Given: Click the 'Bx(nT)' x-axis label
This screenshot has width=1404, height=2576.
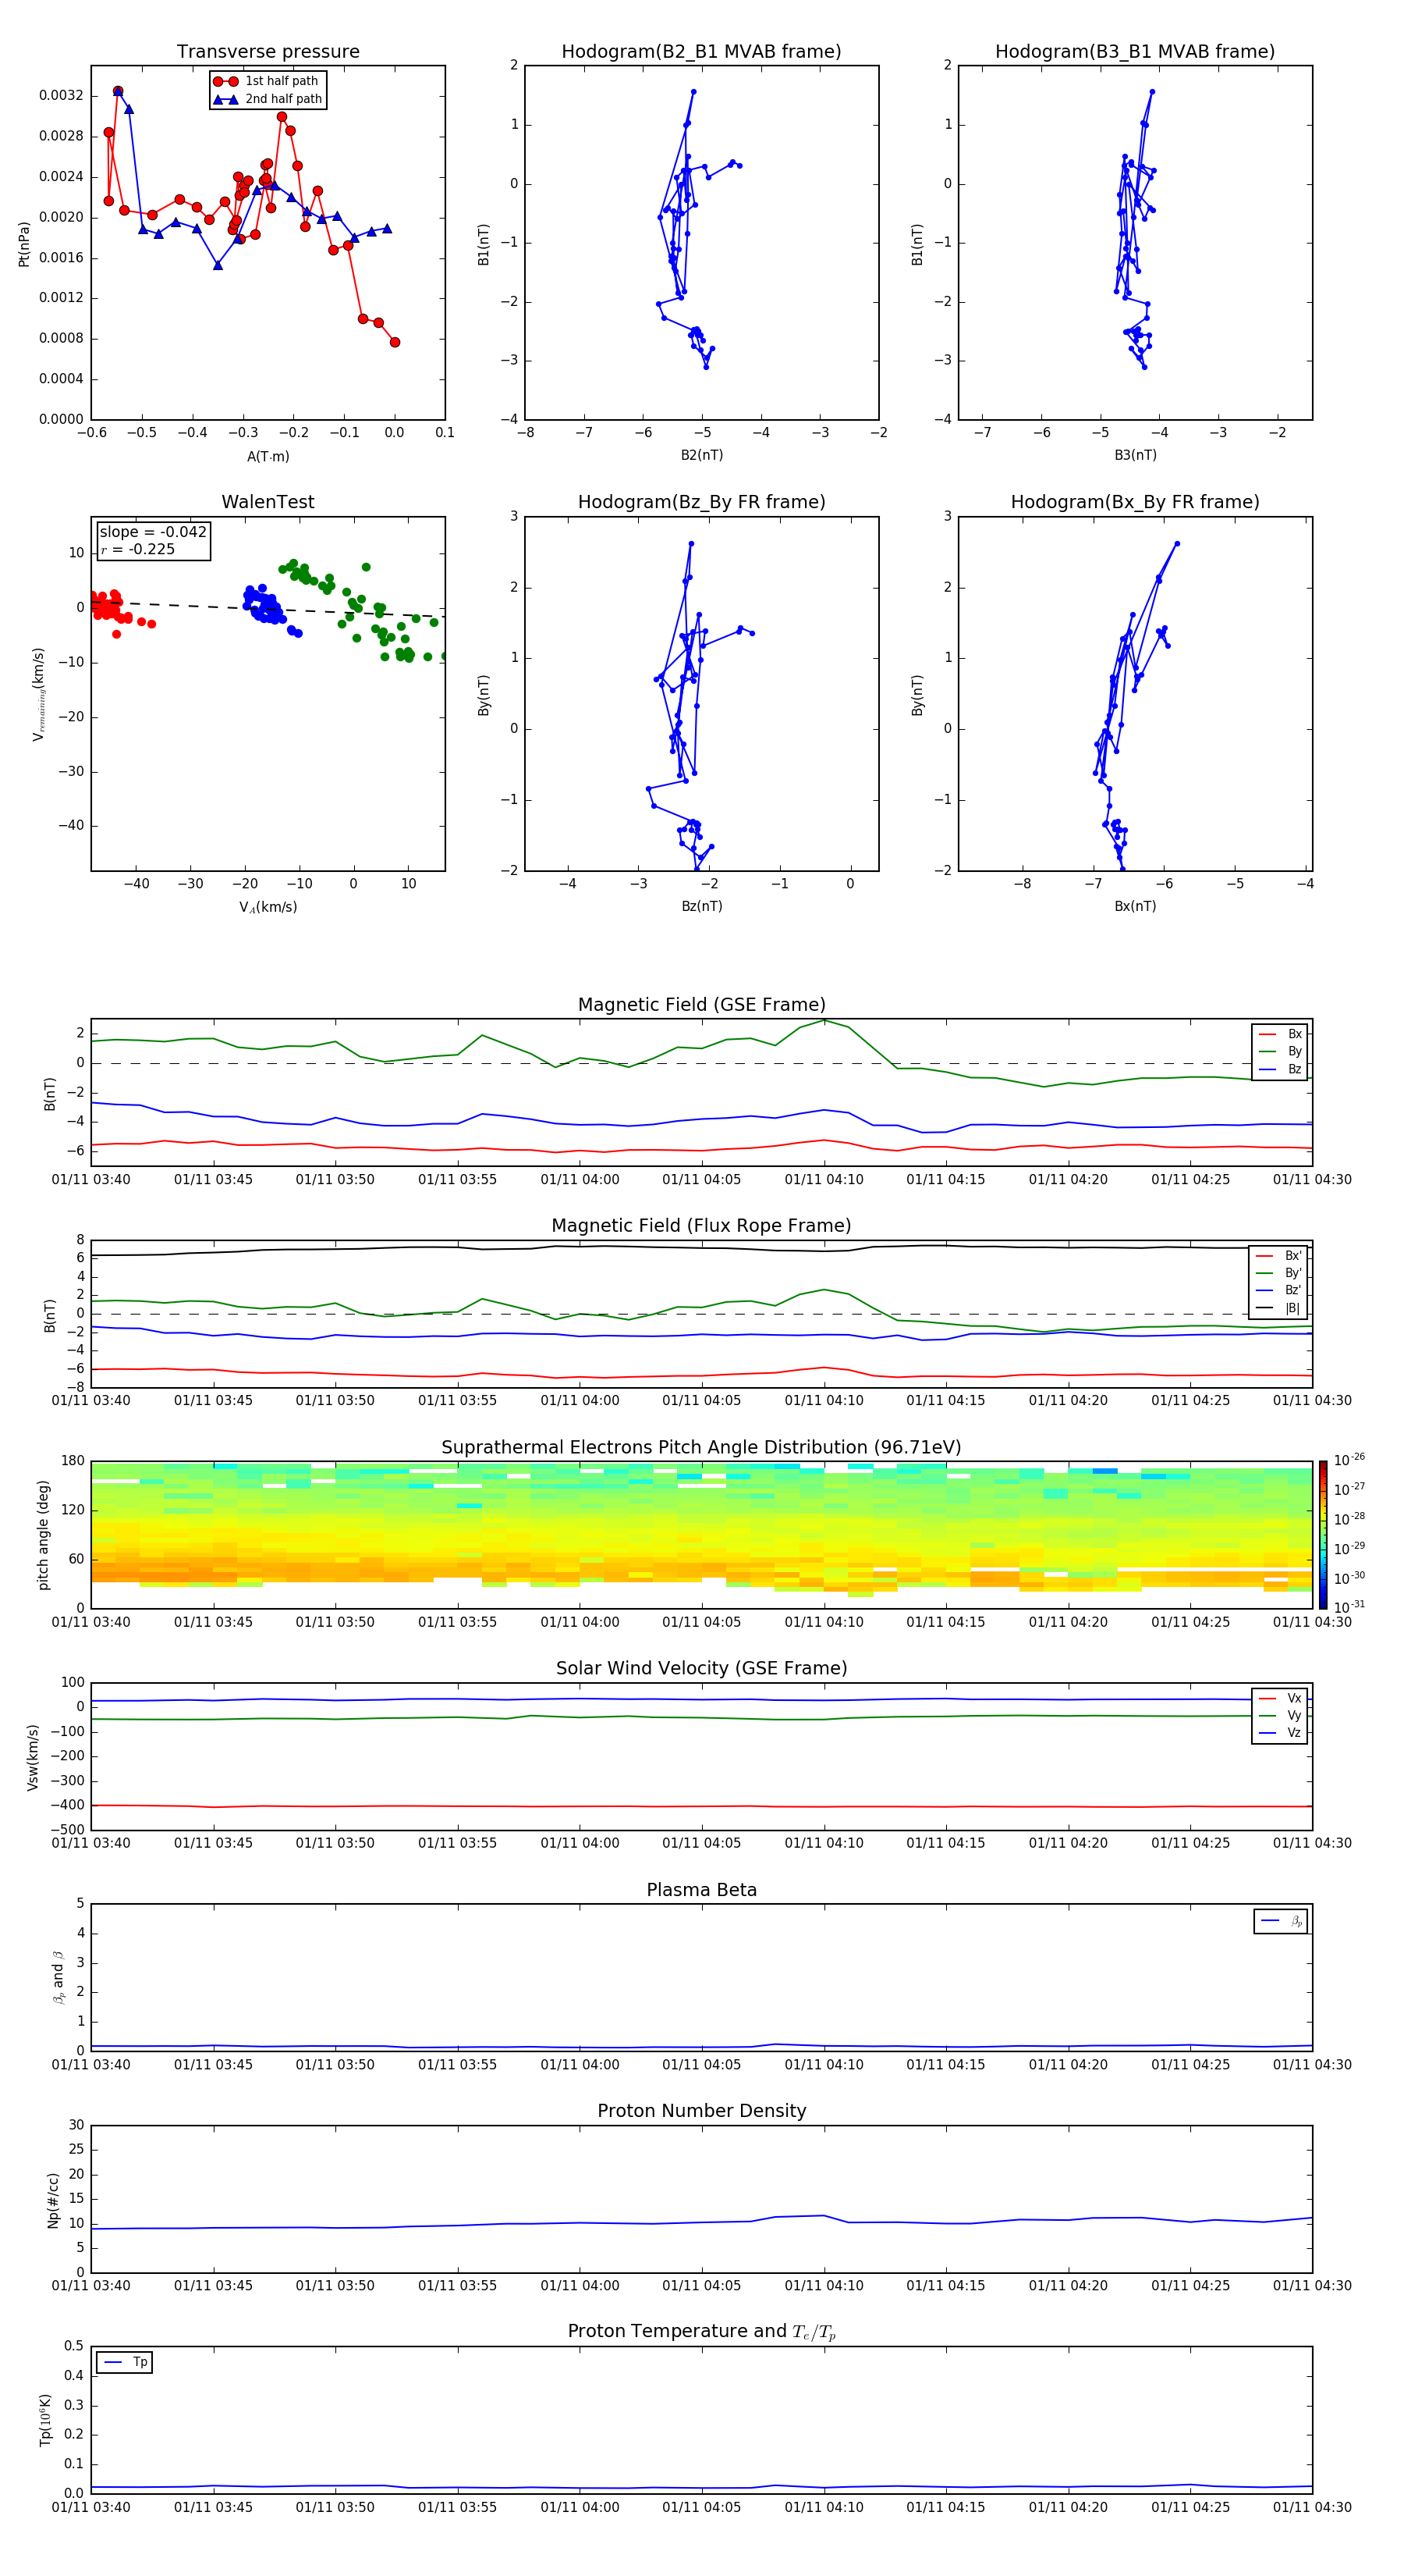Looking at the screenshot, I should pyautogui.click(x=1135, y=906).
